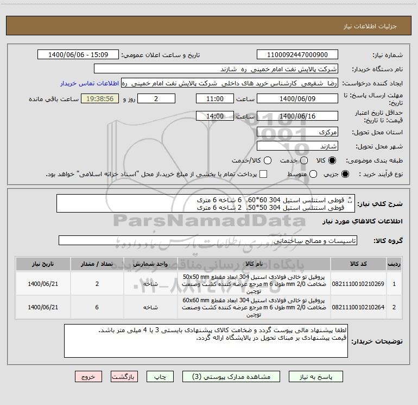Select the خدمت radio option
Viewport: 418px width, 405px height.
point(304,160)
